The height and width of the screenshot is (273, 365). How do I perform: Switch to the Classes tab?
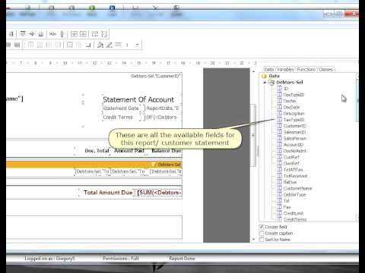click(326, 69)
